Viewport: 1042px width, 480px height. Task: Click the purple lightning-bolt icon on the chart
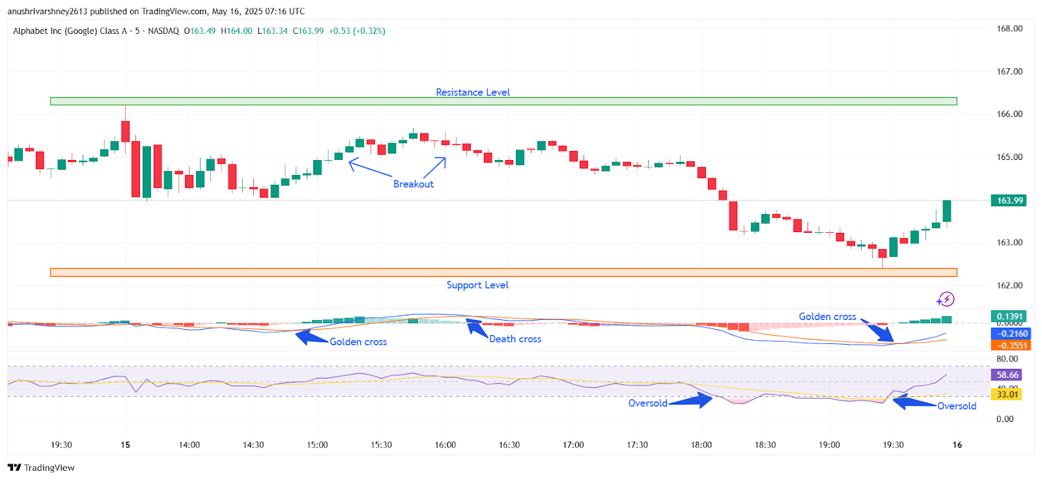(946, 299)
